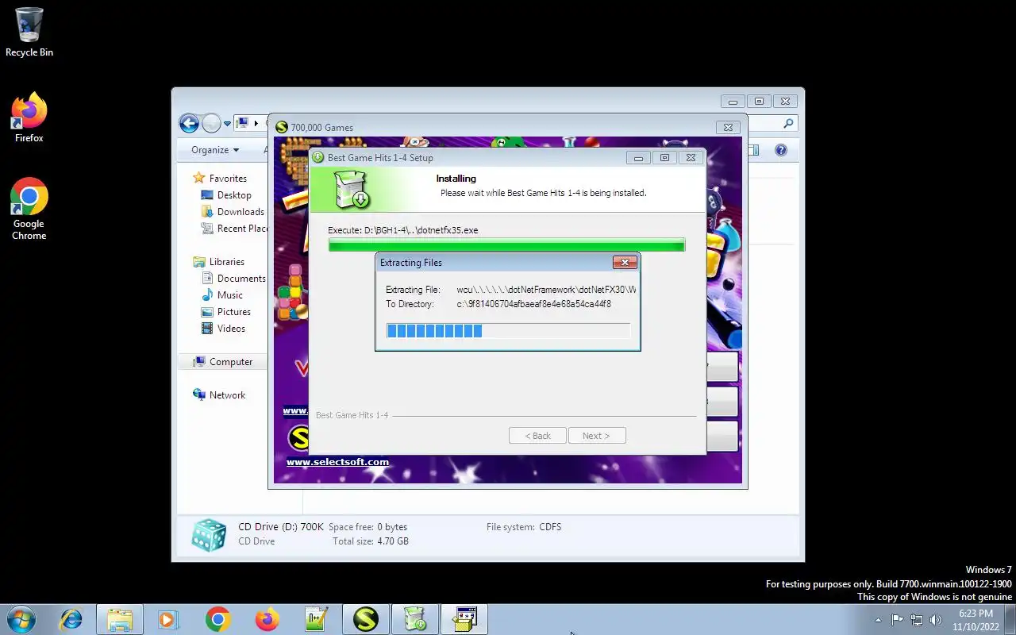Switch to the Extracting Files taskbar item
The height and width of the screenshot is (635, 1016).
(464, 619)
